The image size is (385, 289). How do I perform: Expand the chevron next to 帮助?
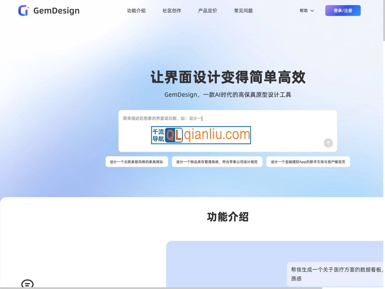point(312,11)
